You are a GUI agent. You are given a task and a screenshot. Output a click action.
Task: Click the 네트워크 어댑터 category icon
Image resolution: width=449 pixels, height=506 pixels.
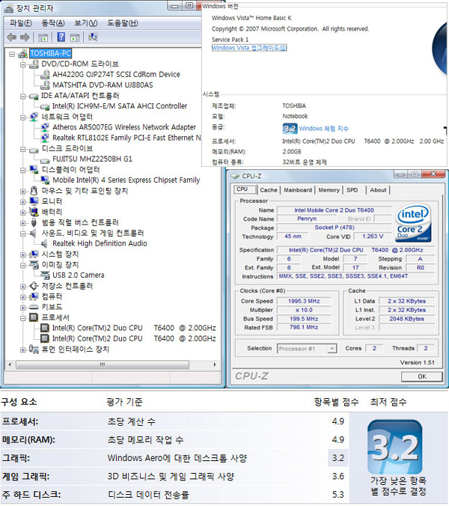pyautogui.click(x=34, y=117)
